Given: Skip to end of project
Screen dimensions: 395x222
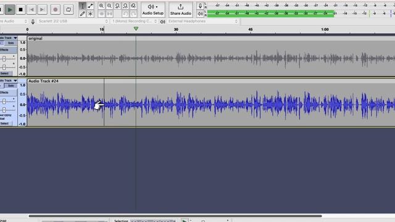Looking at the screenshot, I should (x=42, y=10).
